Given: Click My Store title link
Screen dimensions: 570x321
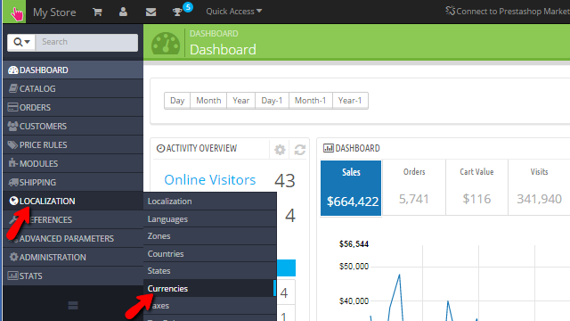Looking at the screenshot, I should [54, 12].
